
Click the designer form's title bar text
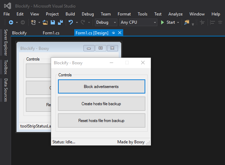(35, 48)
